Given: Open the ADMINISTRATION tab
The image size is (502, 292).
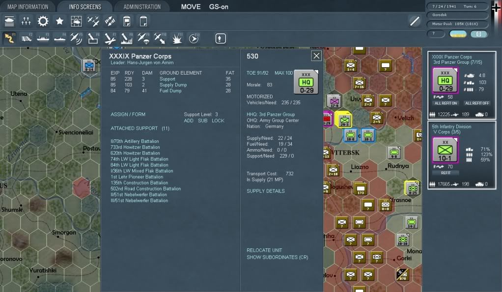Looking at the screenshot, I should click(x=142, y=7).
